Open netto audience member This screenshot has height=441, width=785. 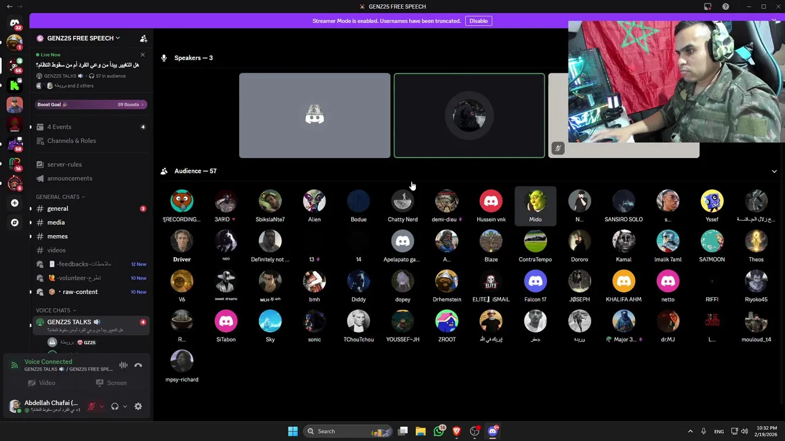[x=668, y=286]
